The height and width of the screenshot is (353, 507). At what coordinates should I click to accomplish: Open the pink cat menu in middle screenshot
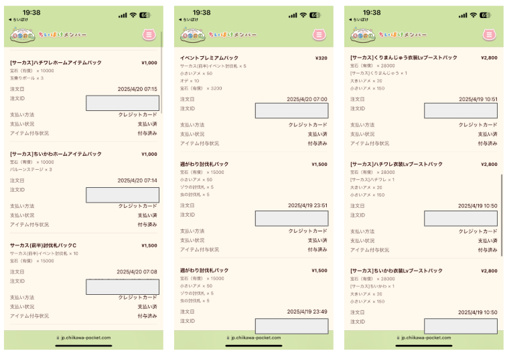[319, 35]
